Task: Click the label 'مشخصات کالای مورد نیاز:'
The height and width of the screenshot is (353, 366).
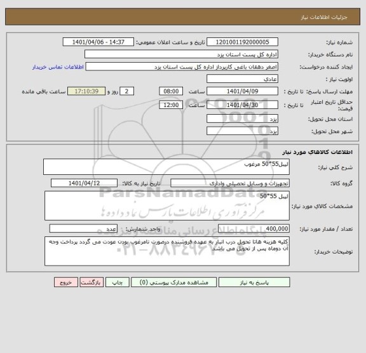Action: (322, 206)
